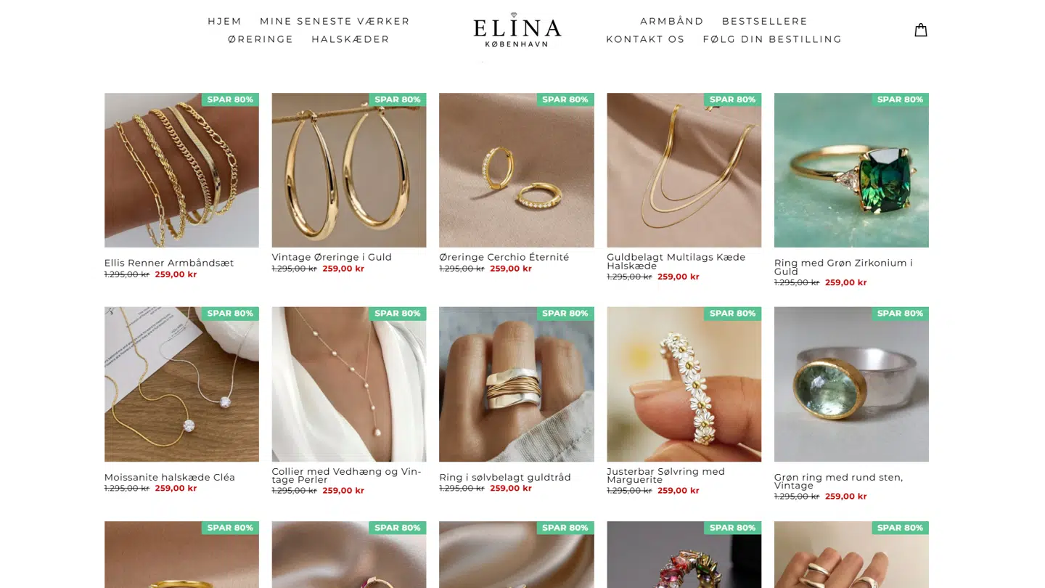Open Ring med Grøn Zirkonium product image

851,170
